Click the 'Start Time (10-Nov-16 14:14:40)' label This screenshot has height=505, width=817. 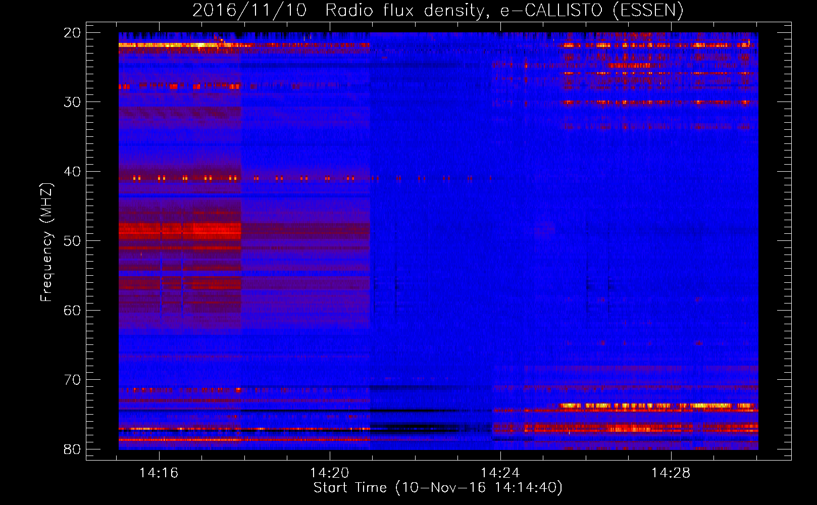coord(438,488)
